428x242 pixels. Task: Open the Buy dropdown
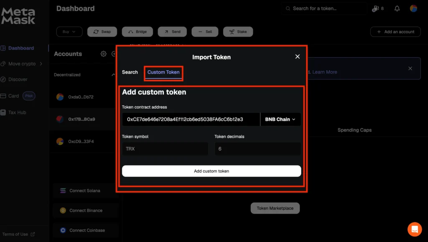tap(69, 32)
